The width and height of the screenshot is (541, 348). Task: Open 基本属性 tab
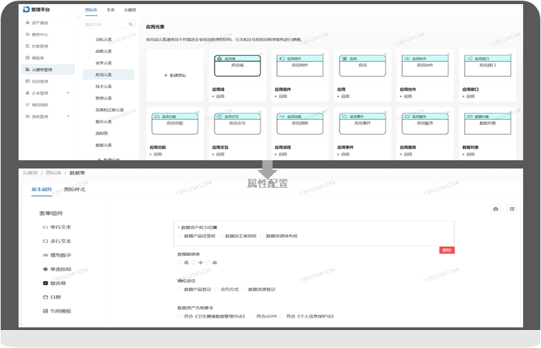pos(42,190)
